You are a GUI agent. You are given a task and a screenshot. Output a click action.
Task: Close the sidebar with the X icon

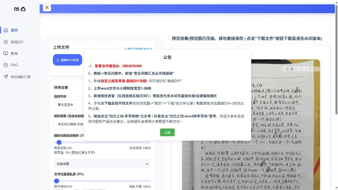click(47, 8)
